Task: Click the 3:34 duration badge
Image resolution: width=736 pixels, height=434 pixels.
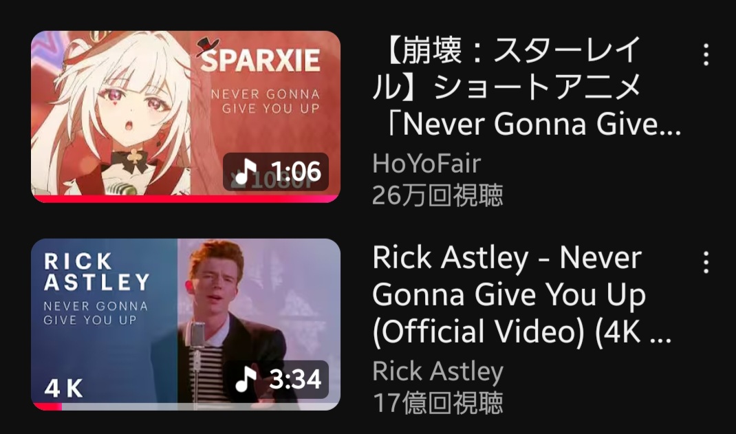Action: pos(276,380)
